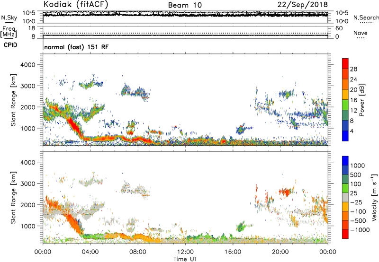Click the "08:00" time tick label
This screenshot has width=379, height=262.
[137, 252]
